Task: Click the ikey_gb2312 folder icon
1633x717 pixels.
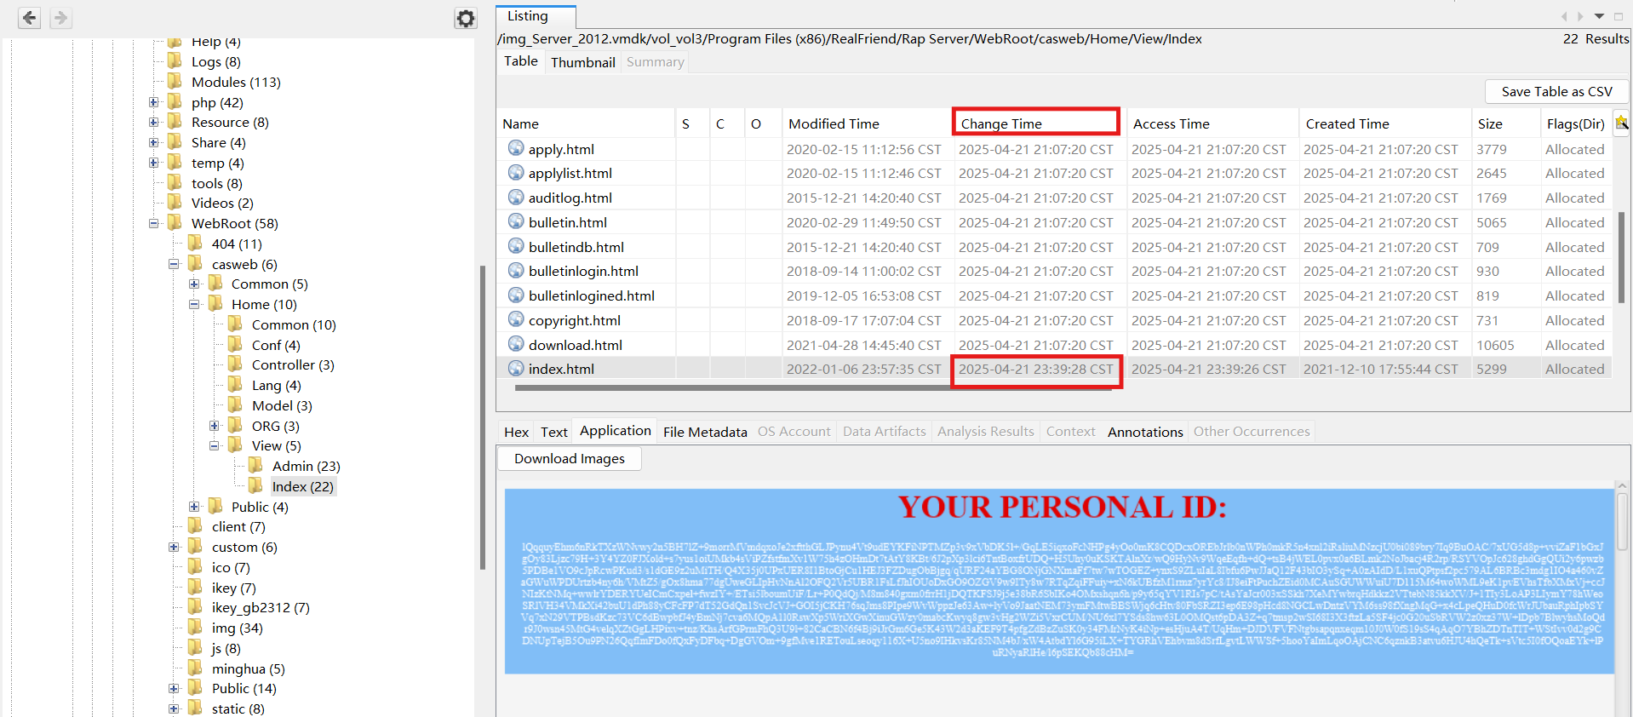Action: tap(195, 606)
